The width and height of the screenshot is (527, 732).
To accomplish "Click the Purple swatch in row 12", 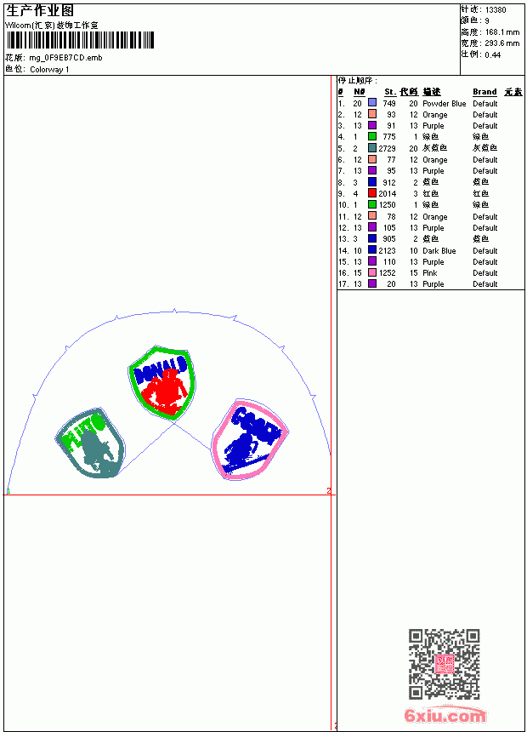I will [372, 227].
